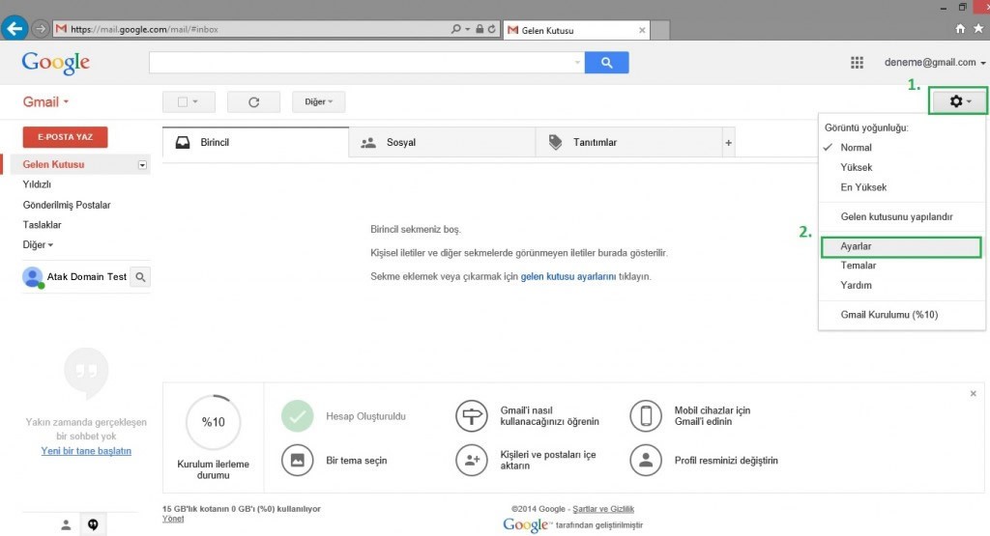The width and height of the screenshot is (990, 536).
Task: Open the Gmail product switcher dropdown
Action: point(45,102)
